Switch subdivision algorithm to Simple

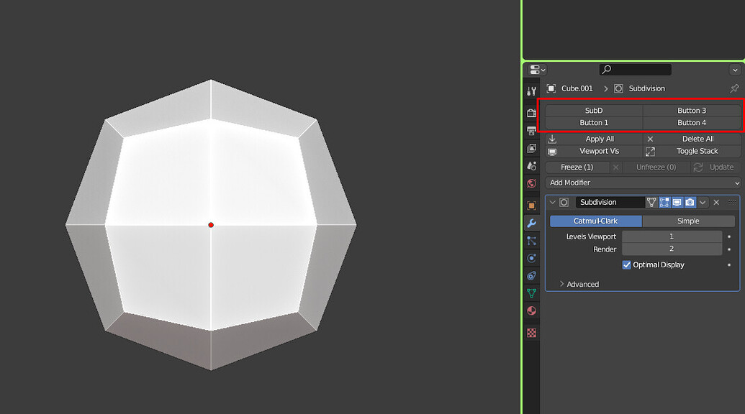click(x=688, y=221)
